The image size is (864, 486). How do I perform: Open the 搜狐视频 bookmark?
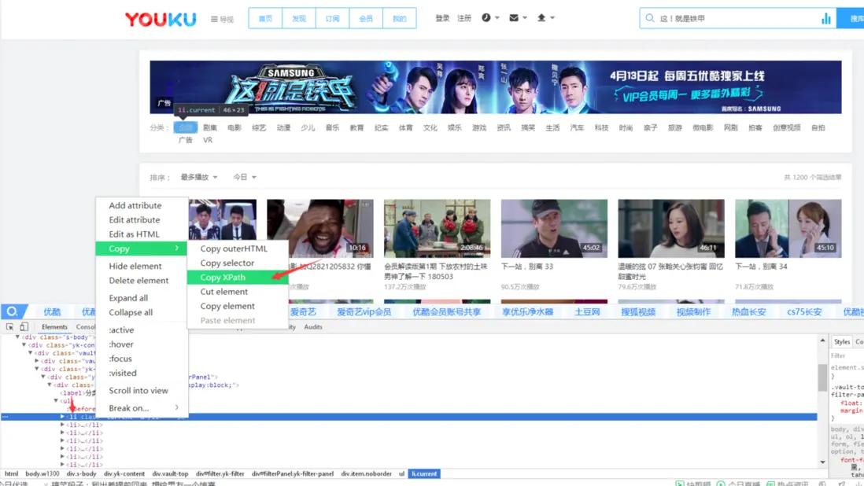638,311
